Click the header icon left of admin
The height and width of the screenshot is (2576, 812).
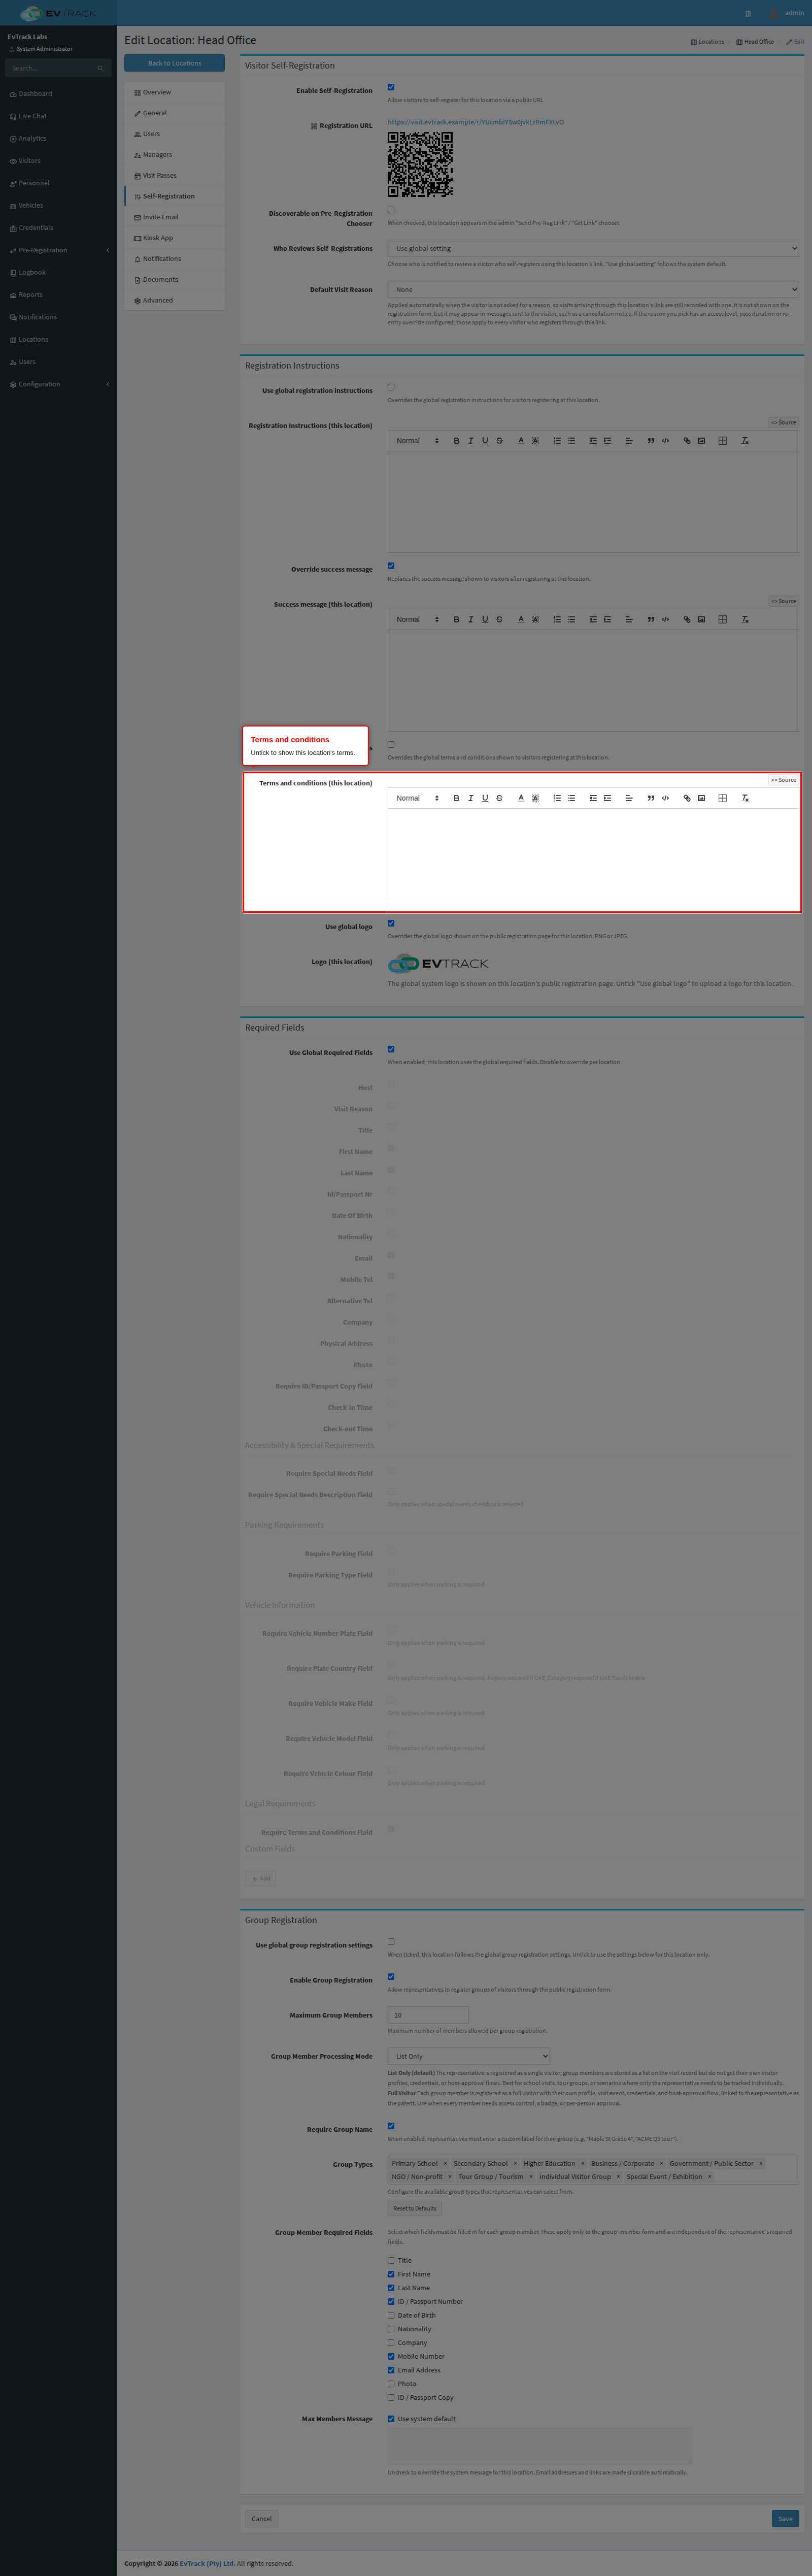[747, 14]
